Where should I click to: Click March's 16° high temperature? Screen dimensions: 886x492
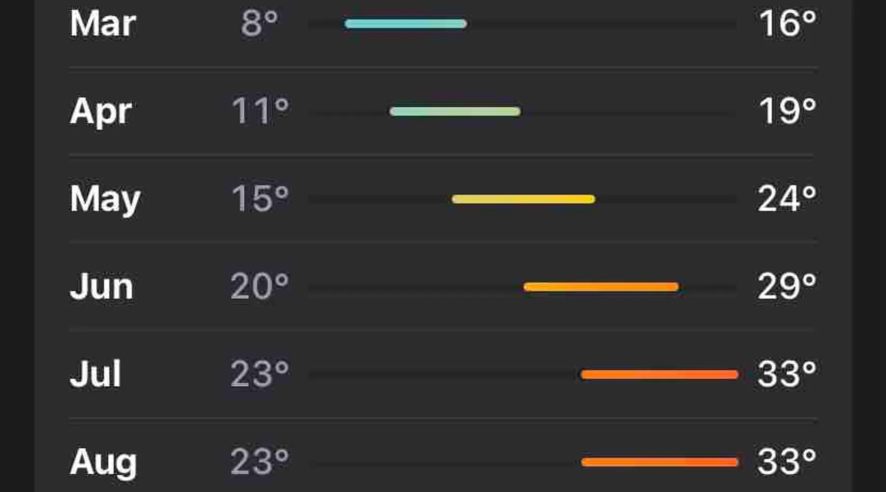point(788,23)
